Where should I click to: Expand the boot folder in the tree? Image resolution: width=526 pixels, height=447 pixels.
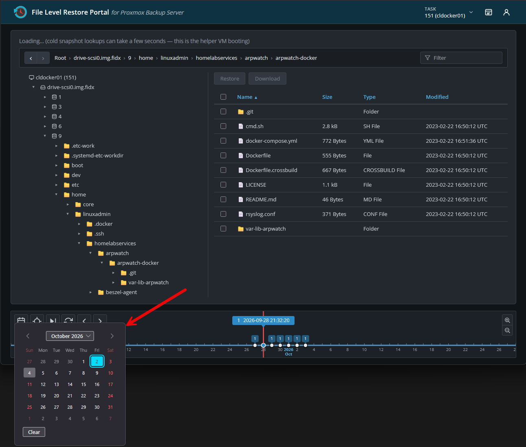[x=56, y=165]
